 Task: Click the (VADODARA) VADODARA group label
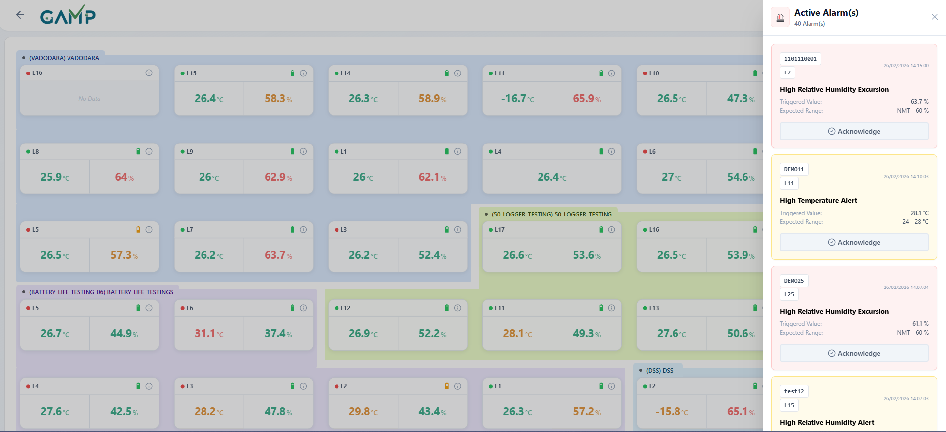tap(64, 58)
